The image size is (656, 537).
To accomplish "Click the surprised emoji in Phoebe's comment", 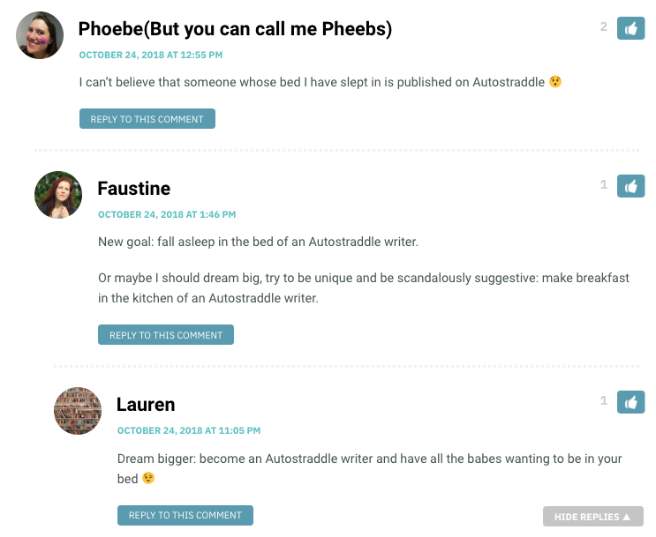I will 555,81.
